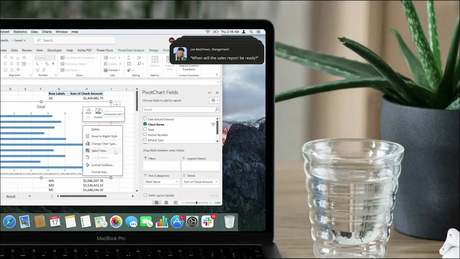Switch to Page Layout view icon
Image resolution: width=460 pixels, height=259 pixels.
point(166,203)
